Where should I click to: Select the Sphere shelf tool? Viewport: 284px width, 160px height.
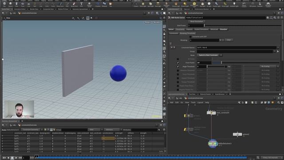pyautogui.click(x=11, y=4)
